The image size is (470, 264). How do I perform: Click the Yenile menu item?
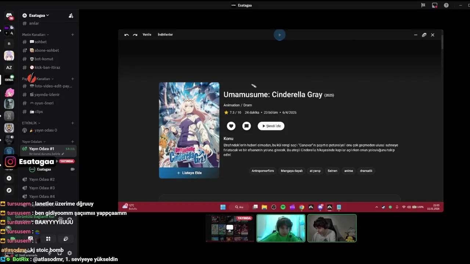147,34
